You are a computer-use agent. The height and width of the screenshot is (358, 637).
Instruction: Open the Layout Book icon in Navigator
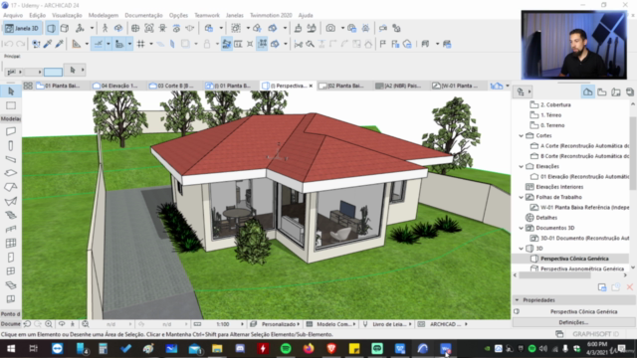(x=616, y=91)
